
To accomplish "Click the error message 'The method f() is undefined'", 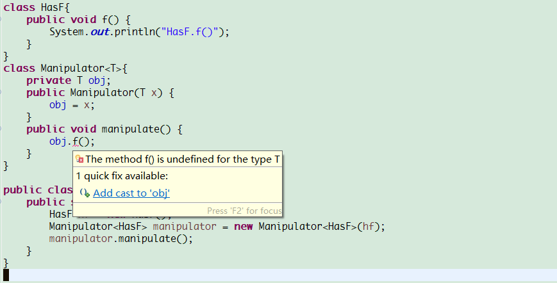I will pyautogui.click(x=182, y=159).
